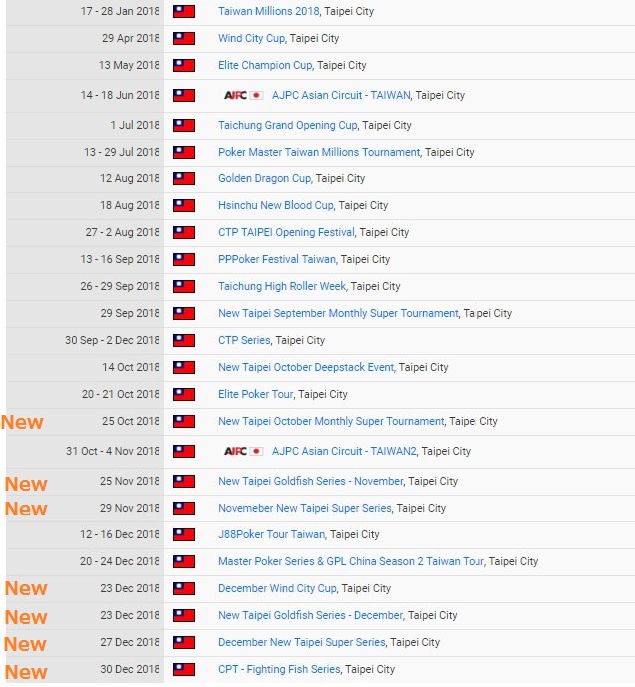
Task: Click Taiwan flag in 14 - 18 Jun 2018 row
Action: (x=184, y=95)
